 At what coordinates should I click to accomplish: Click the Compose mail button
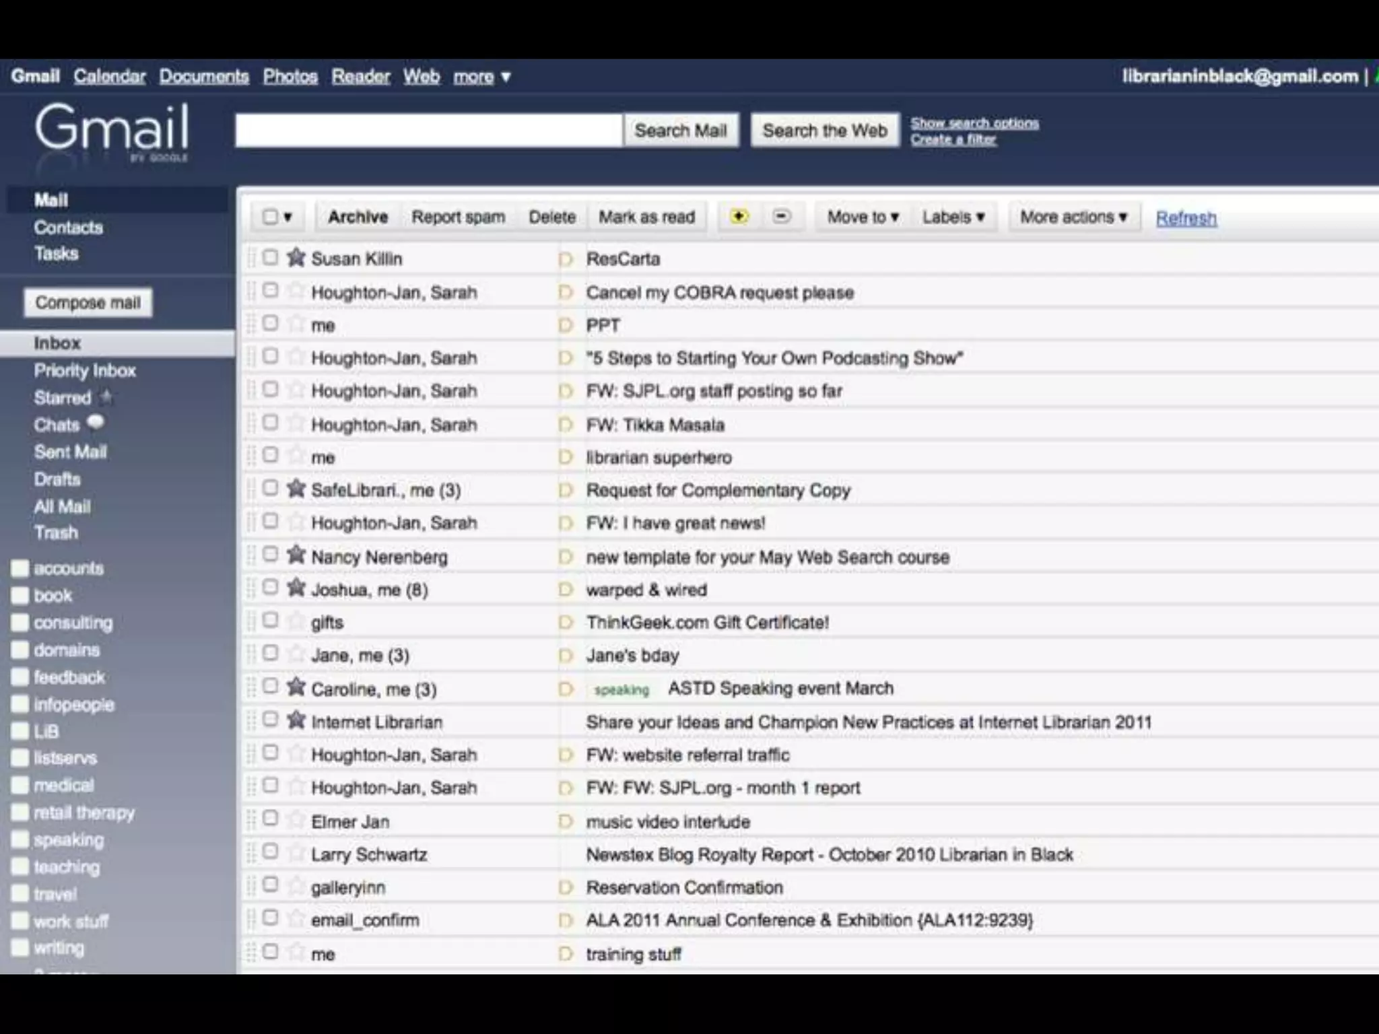coord(88,302)
